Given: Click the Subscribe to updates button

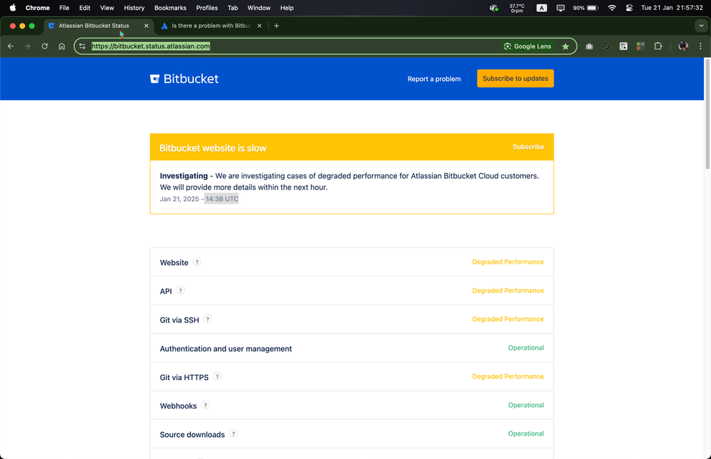Looking at the screenshot, I should tap(515, 78).
